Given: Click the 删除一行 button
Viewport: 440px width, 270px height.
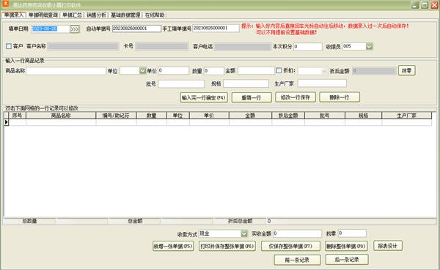Looking at the screenshot, I should [x=340, y=97].
